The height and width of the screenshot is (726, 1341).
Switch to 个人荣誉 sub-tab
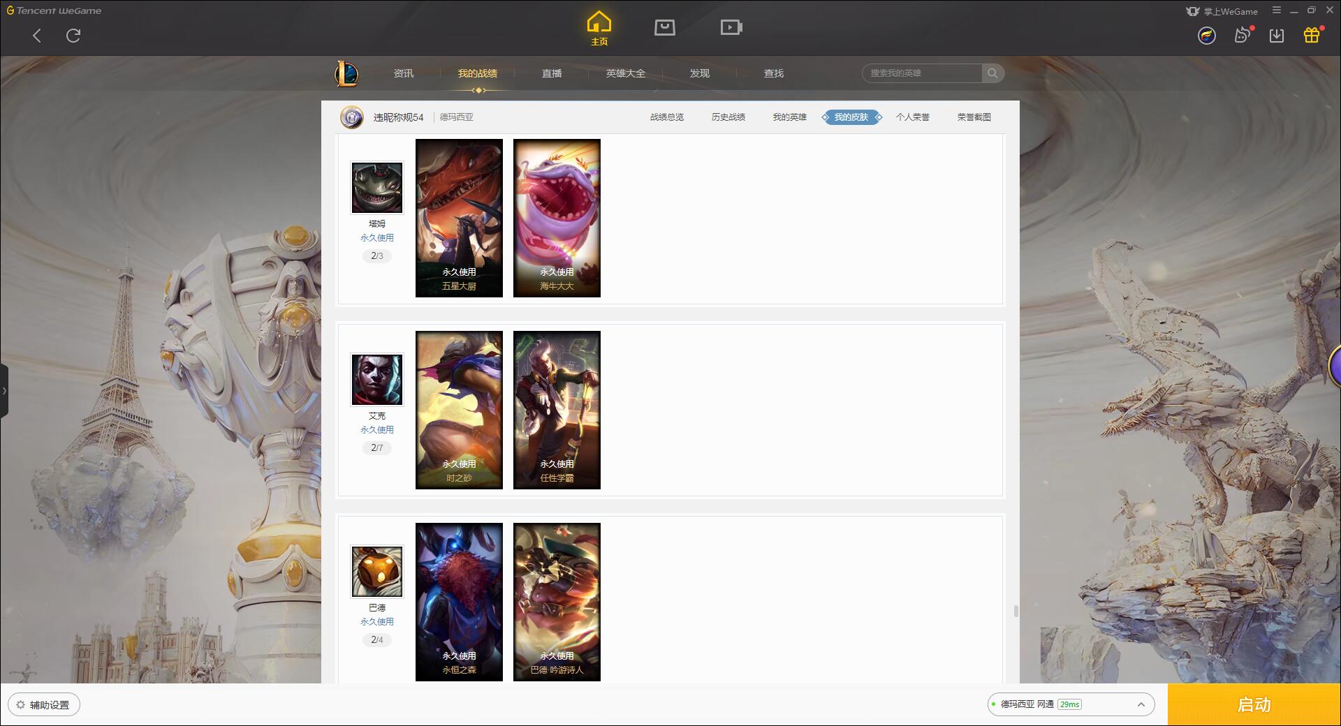click(913, 117)
